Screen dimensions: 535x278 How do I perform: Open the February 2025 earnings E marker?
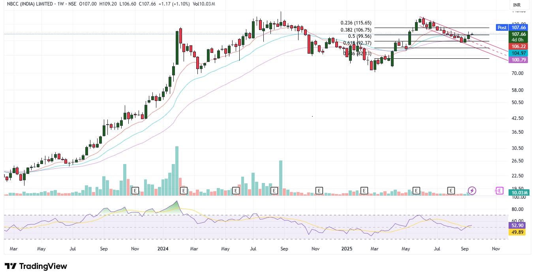(x=364, y=191)
